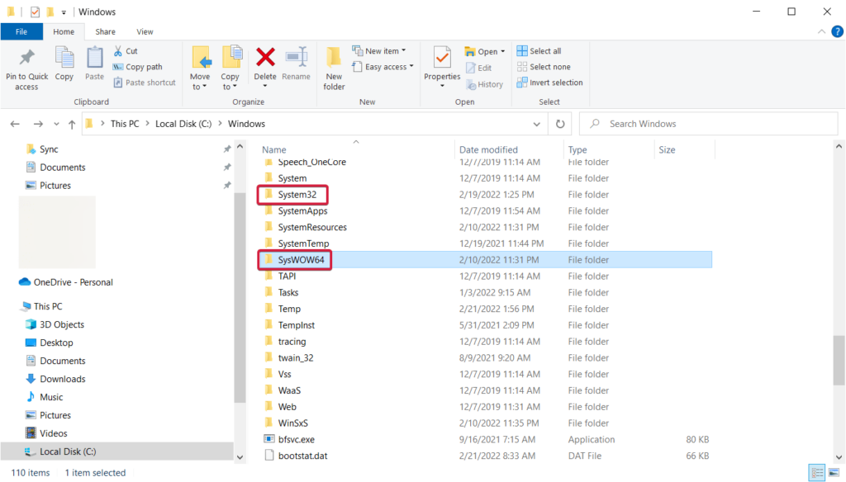Image resolution: width=846 pixels, height=482 pixels.
Task: Select This PC in navigation pane
Action: (x=48, y=306)
